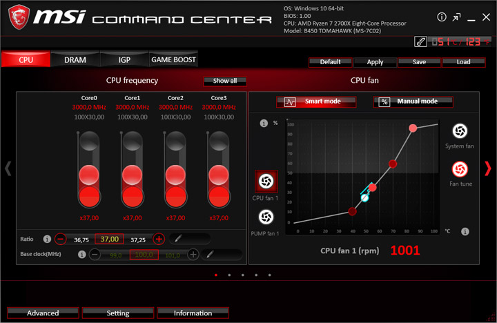Click the Load button
Image resolution: width=497 pixels, height=323 pixels.
(463, 62)
